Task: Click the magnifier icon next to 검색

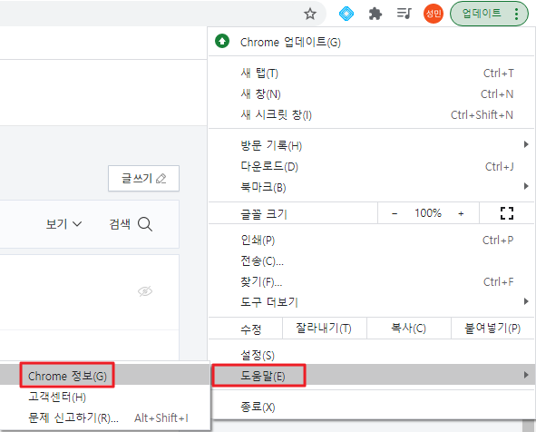Action: tap(145, 224)
